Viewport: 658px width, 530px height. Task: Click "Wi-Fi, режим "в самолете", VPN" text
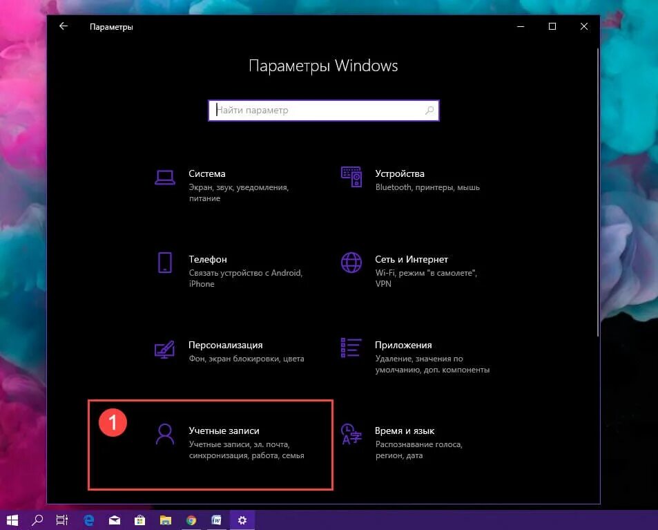[426, 278]
